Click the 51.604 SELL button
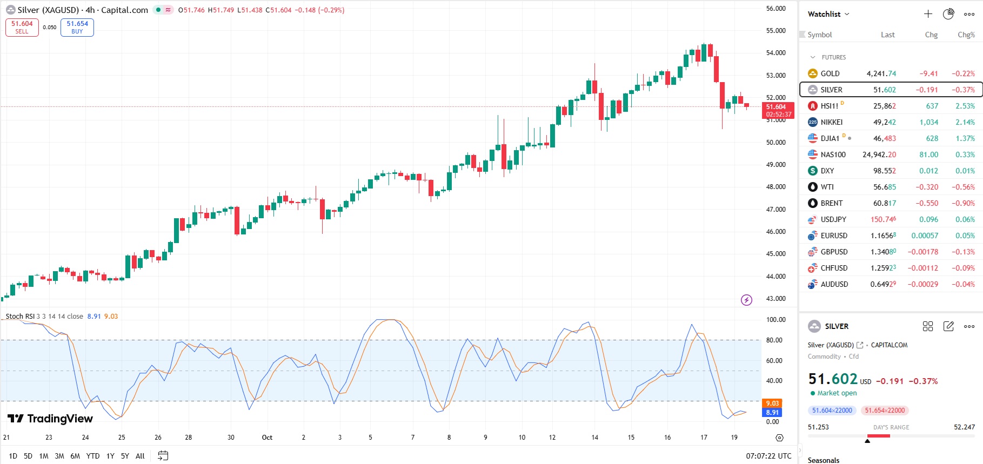This screenshot has width=983, height=464. tap(22, 27)
